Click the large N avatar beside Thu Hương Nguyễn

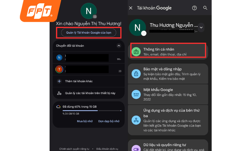(137, 27)
